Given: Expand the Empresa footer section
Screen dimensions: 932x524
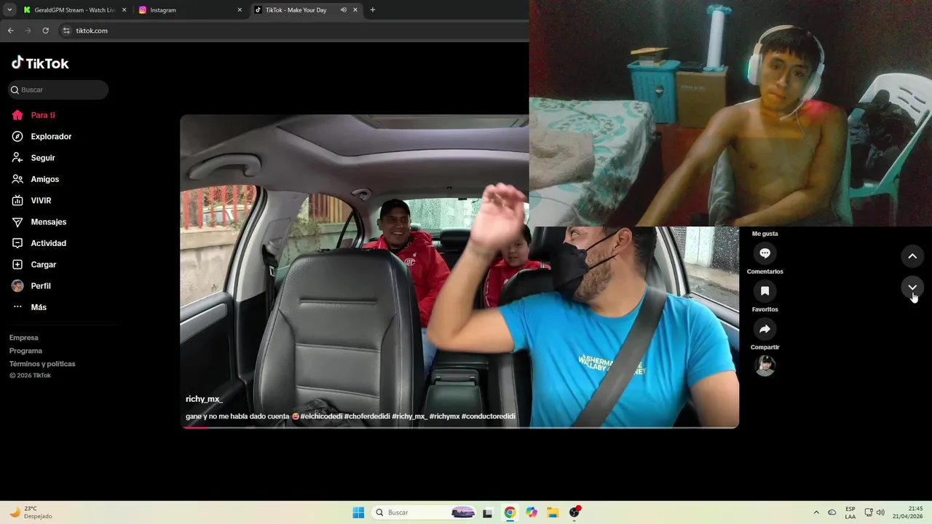Looking at the screenshot, I should [24, 338].
